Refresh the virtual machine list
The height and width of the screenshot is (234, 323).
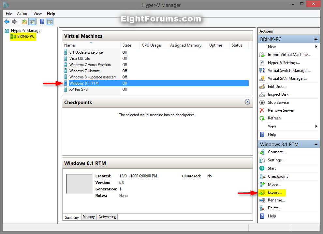[x=275, y=118]
